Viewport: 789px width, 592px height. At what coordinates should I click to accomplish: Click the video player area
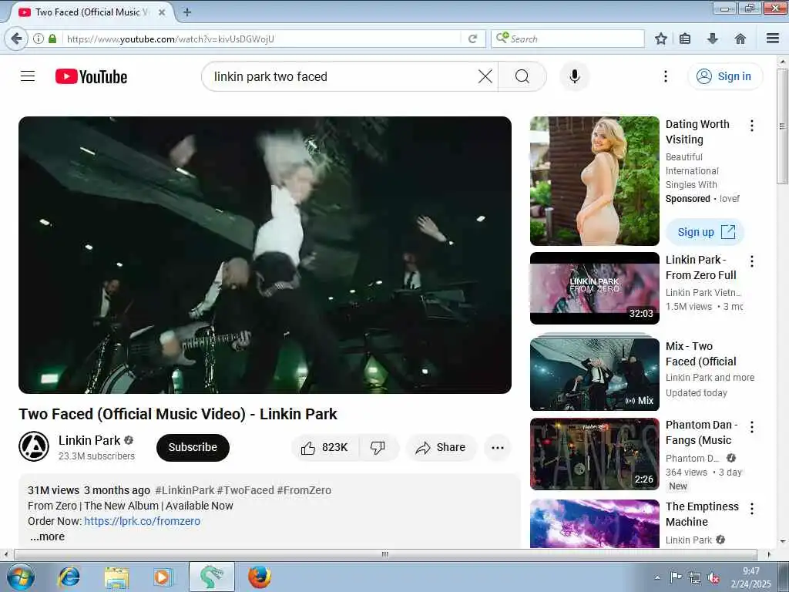(x=265, y=254)
